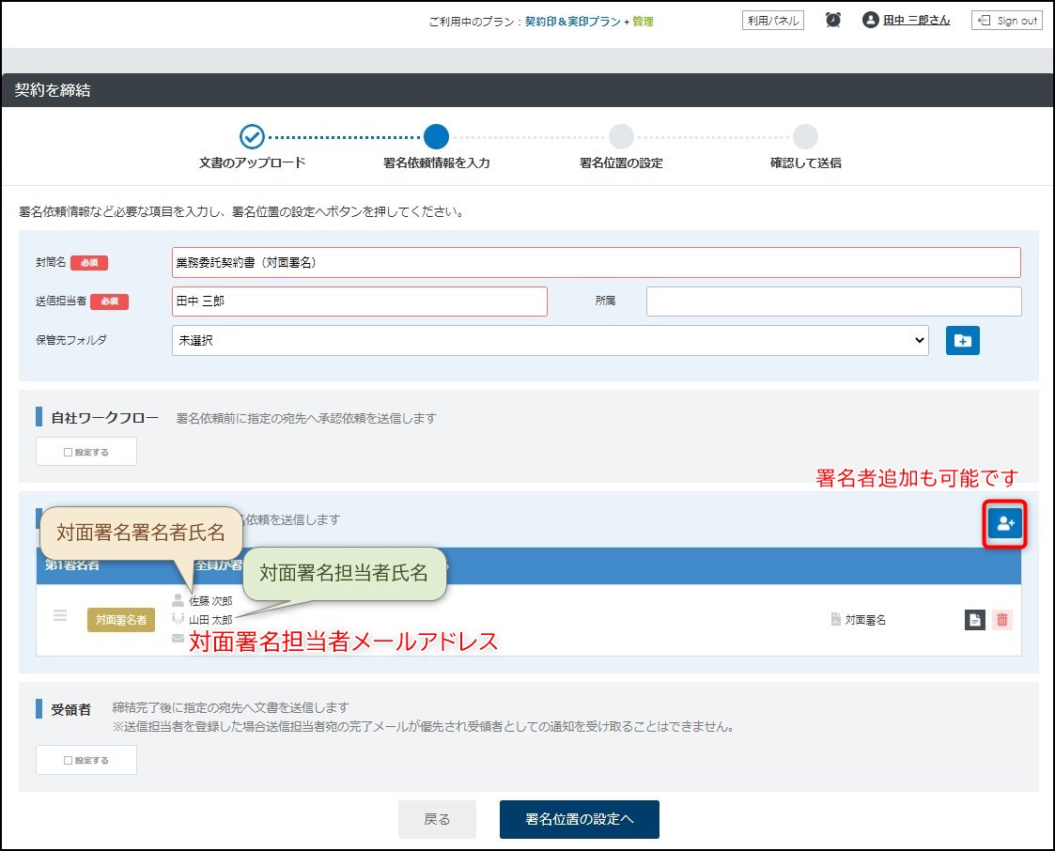Enable 設定する under 自社ワークフロー

click(85, 451)
